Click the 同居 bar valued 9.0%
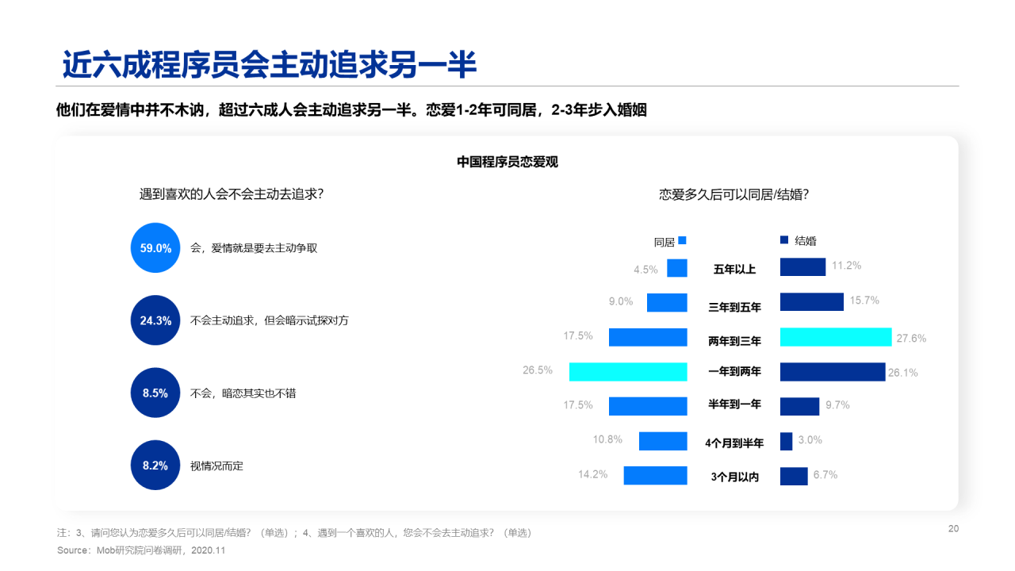The width and height of the screenshot is (1015, 571). 667,302
